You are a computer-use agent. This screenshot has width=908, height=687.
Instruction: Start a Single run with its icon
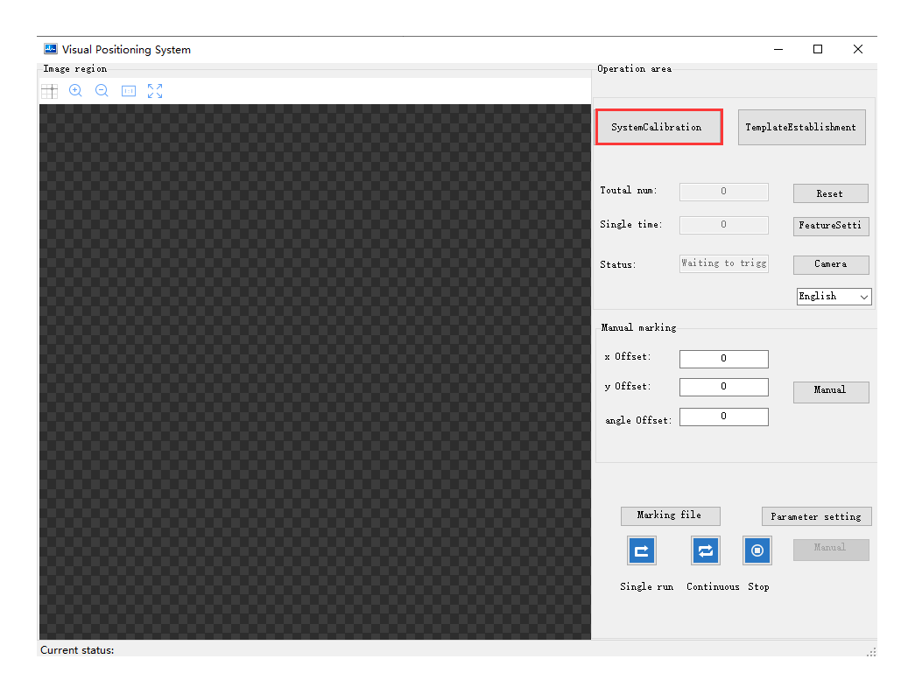(x=641, y=550)
